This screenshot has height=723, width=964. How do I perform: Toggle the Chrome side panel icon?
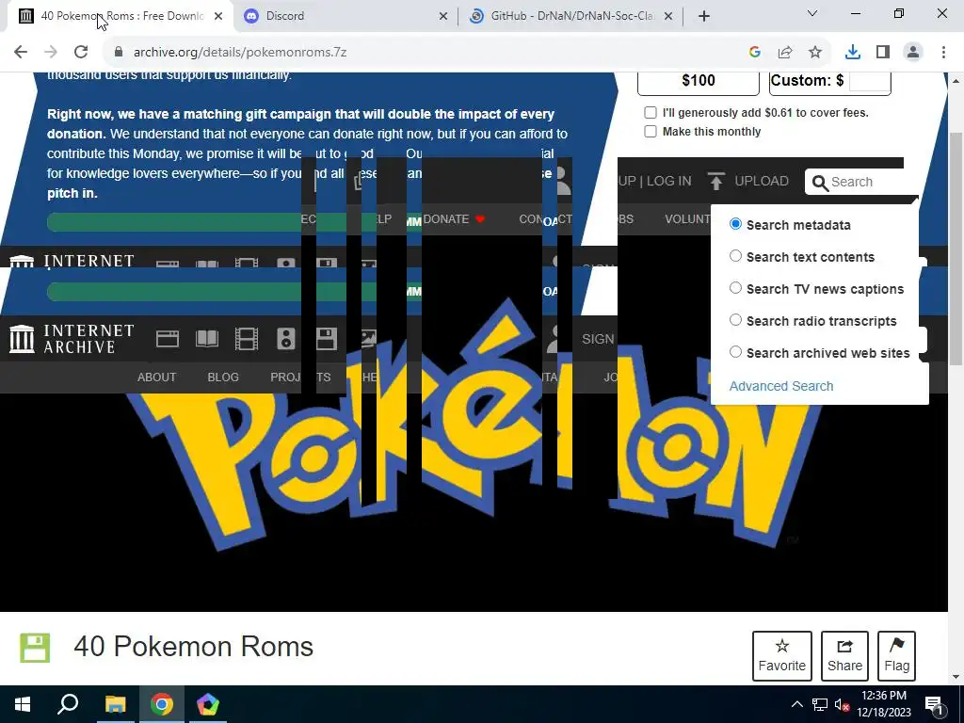click(x=883, y=52)
